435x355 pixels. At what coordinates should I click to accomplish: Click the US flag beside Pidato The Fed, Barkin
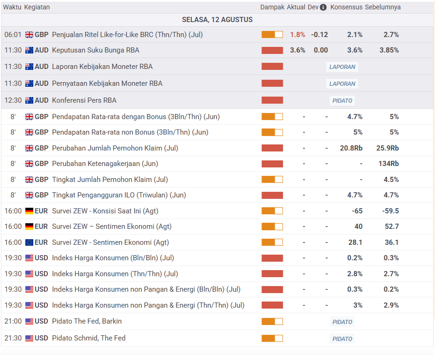(x=29, y=321)
